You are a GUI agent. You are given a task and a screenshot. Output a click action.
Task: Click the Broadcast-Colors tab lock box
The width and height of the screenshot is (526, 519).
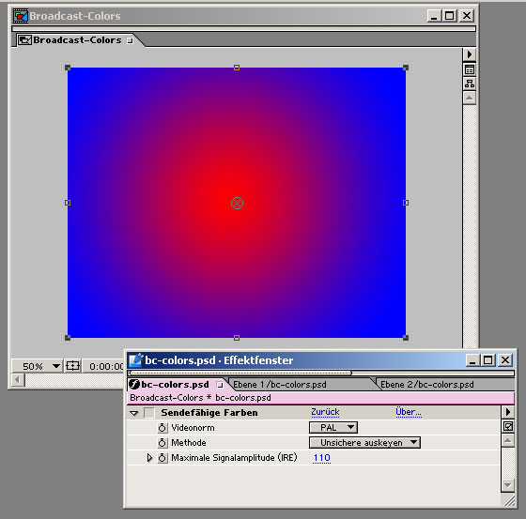(x=130, y=40)
